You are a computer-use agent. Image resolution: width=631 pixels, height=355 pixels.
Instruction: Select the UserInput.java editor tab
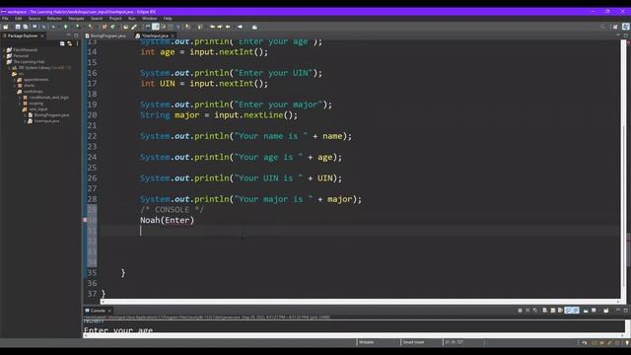pyautogui.click(x=155, y=35)
